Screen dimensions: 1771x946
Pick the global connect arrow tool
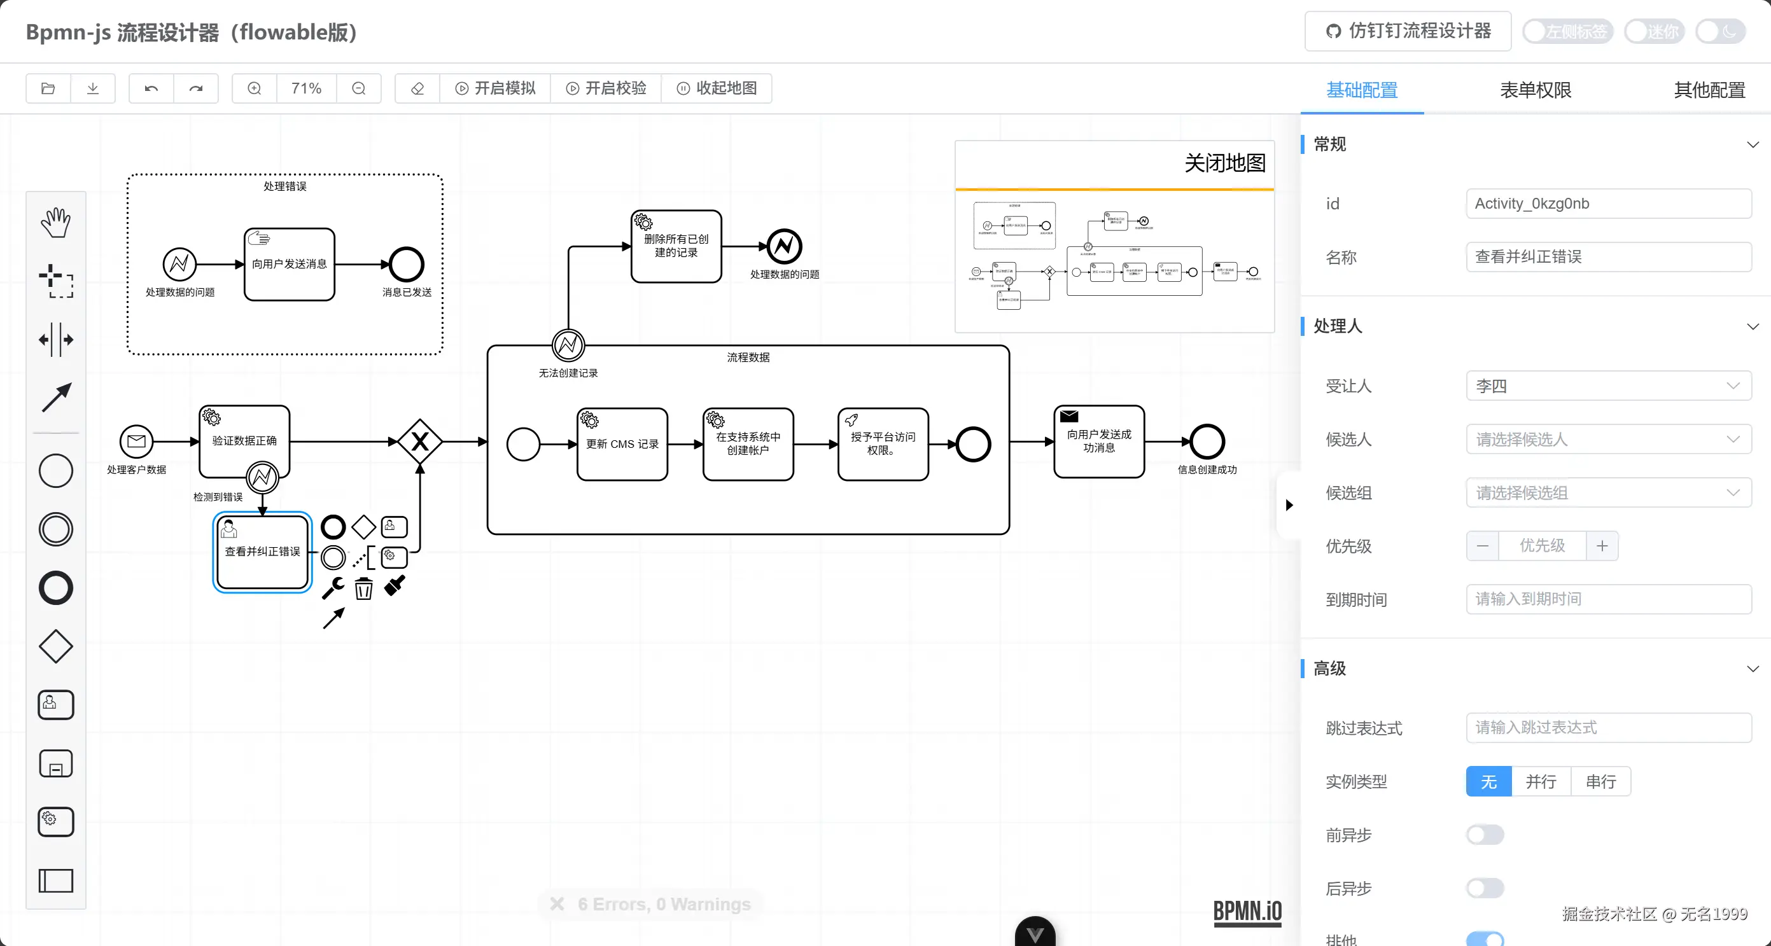(56, 398)
